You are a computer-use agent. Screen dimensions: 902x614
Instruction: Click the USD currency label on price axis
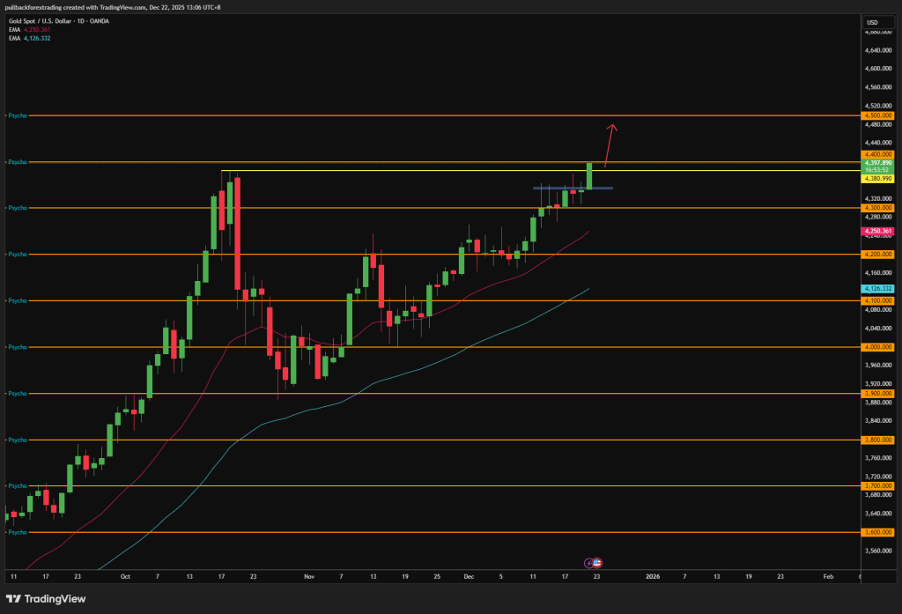coord(873,22)
